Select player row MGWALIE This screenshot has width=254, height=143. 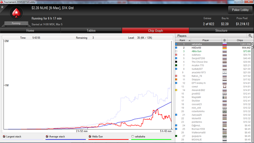pos(213,140)
